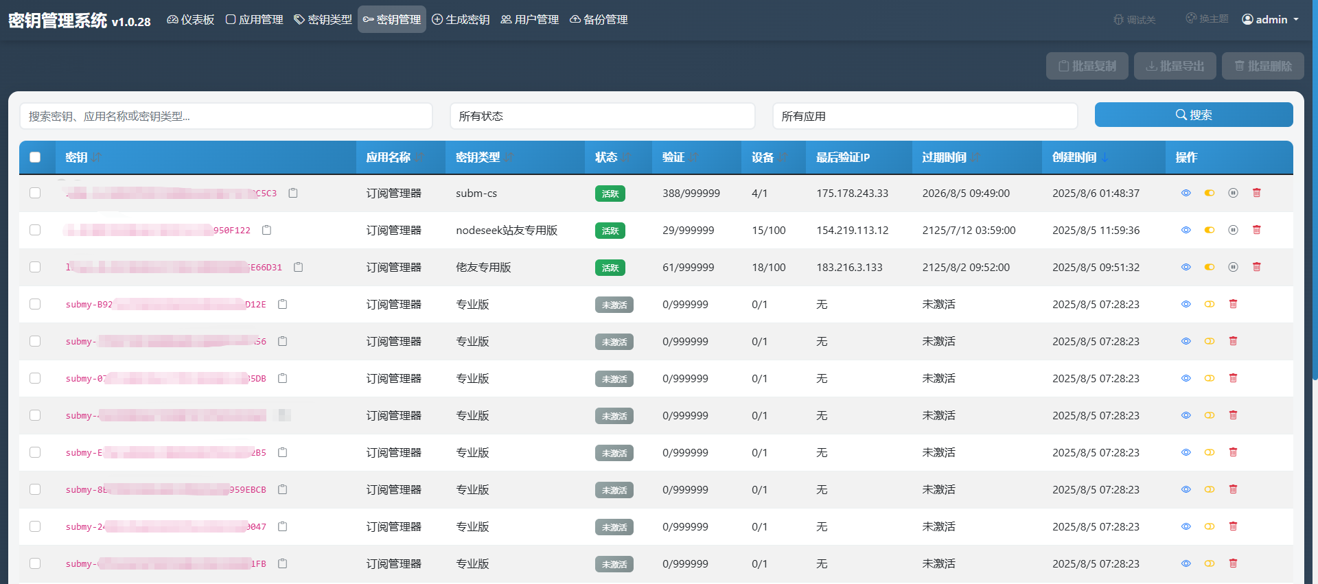
Task: Open the 生成密钥 page
Action: [461, 19]
